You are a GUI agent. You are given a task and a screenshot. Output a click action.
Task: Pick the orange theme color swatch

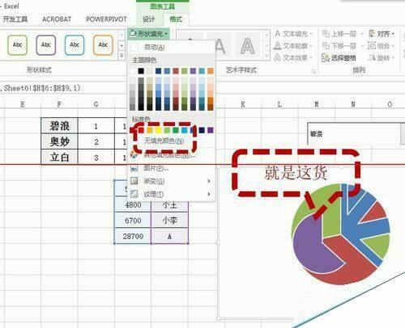pyautogui.click(x=211, y=71)
